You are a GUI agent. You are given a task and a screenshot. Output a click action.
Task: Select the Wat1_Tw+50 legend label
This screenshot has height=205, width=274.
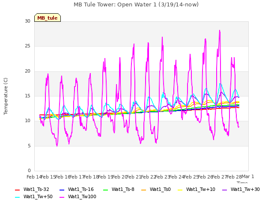coord(38,197)
